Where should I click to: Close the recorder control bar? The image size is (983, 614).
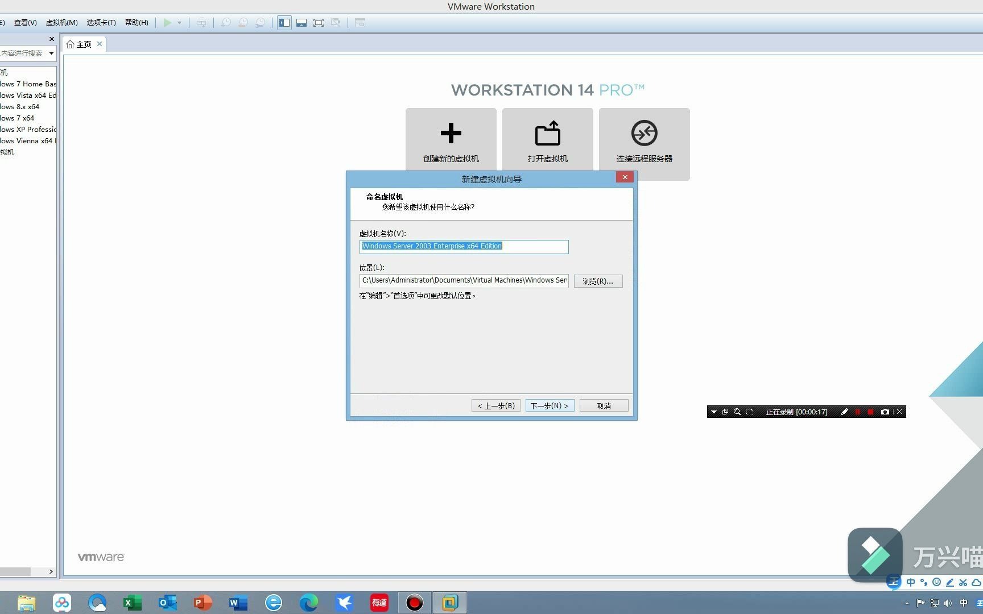click(899, 412)
